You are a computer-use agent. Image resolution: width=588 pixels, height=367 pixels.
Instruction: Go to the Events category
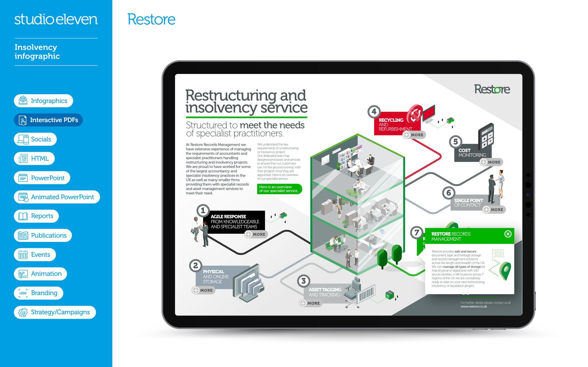pyautogui.click(x=35, y=254)
